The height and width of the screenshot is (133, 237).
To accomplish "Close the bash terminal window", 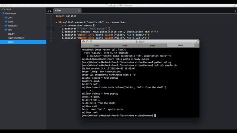I will tap(83, 41).
